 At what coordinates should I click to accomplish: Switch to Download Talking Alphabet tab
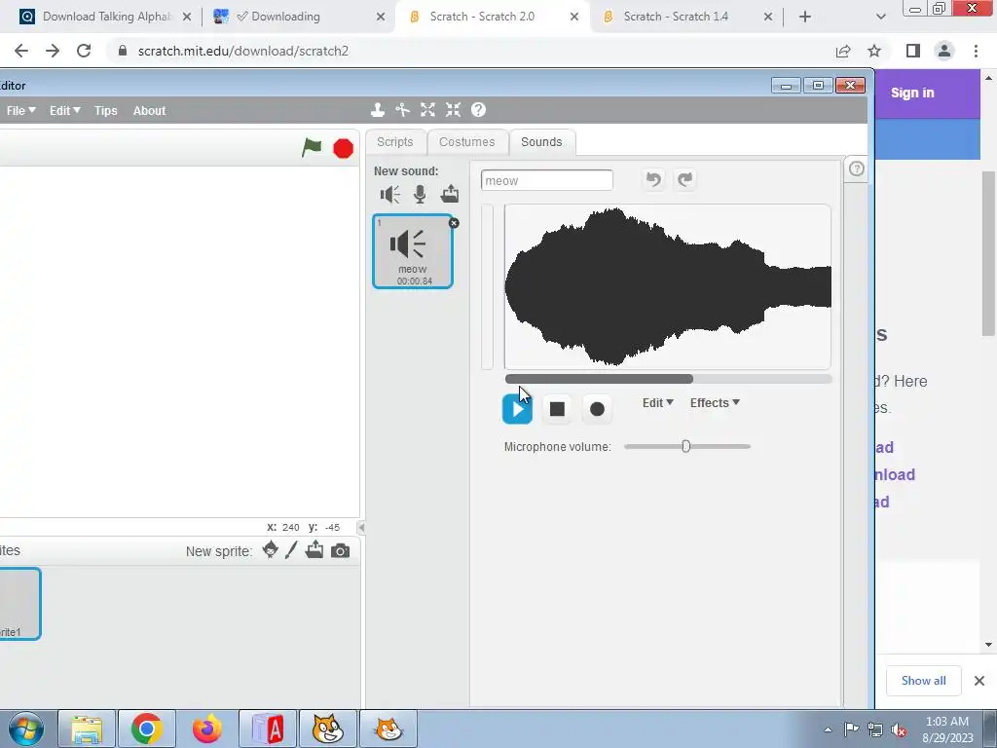(x=105, y=17)
